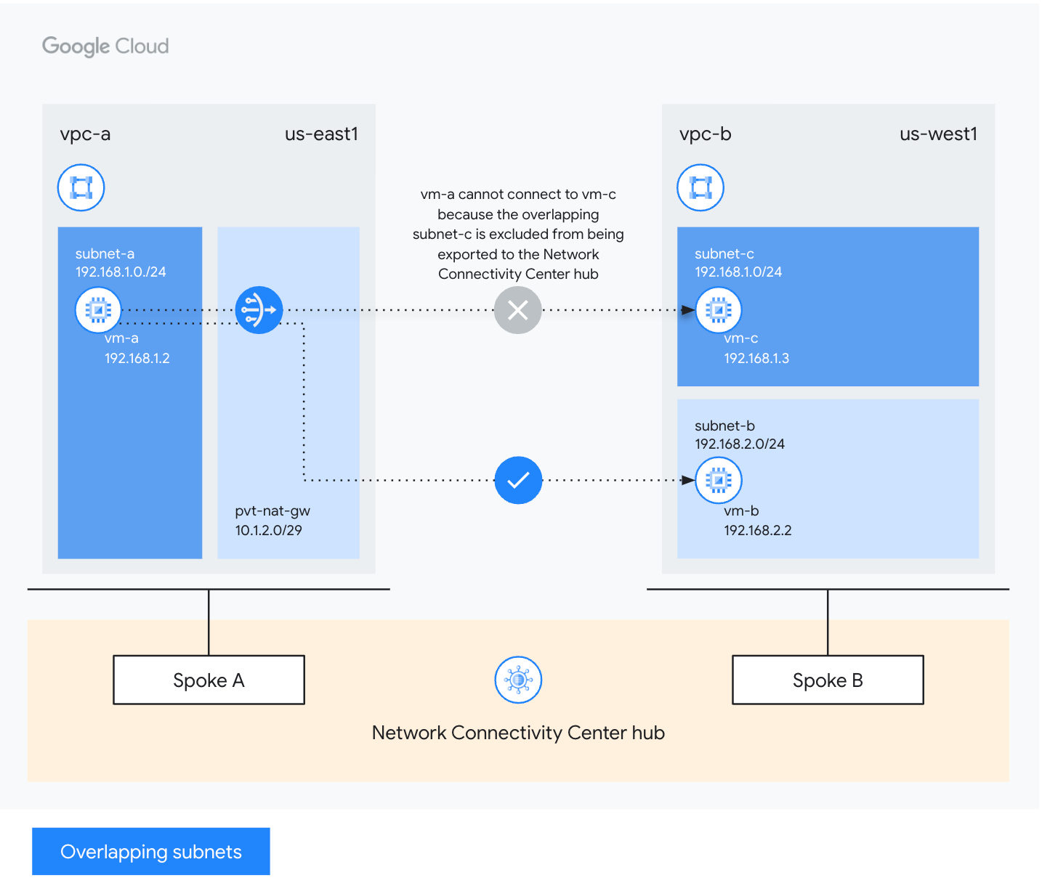Click the subnet-b 192.168.2.0/24 label

pyautogui.click(x=740, y=435)
